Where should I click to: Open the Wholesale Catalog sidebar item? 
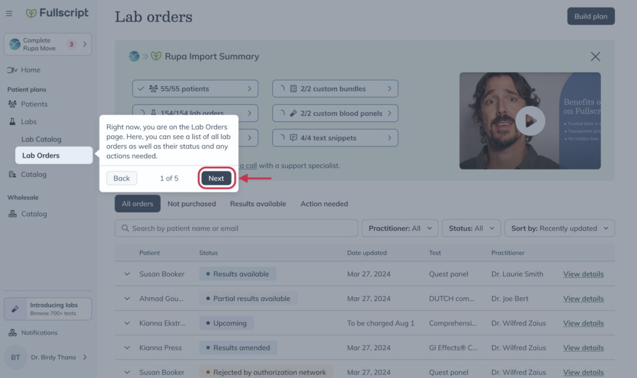[x=34, y=214]
